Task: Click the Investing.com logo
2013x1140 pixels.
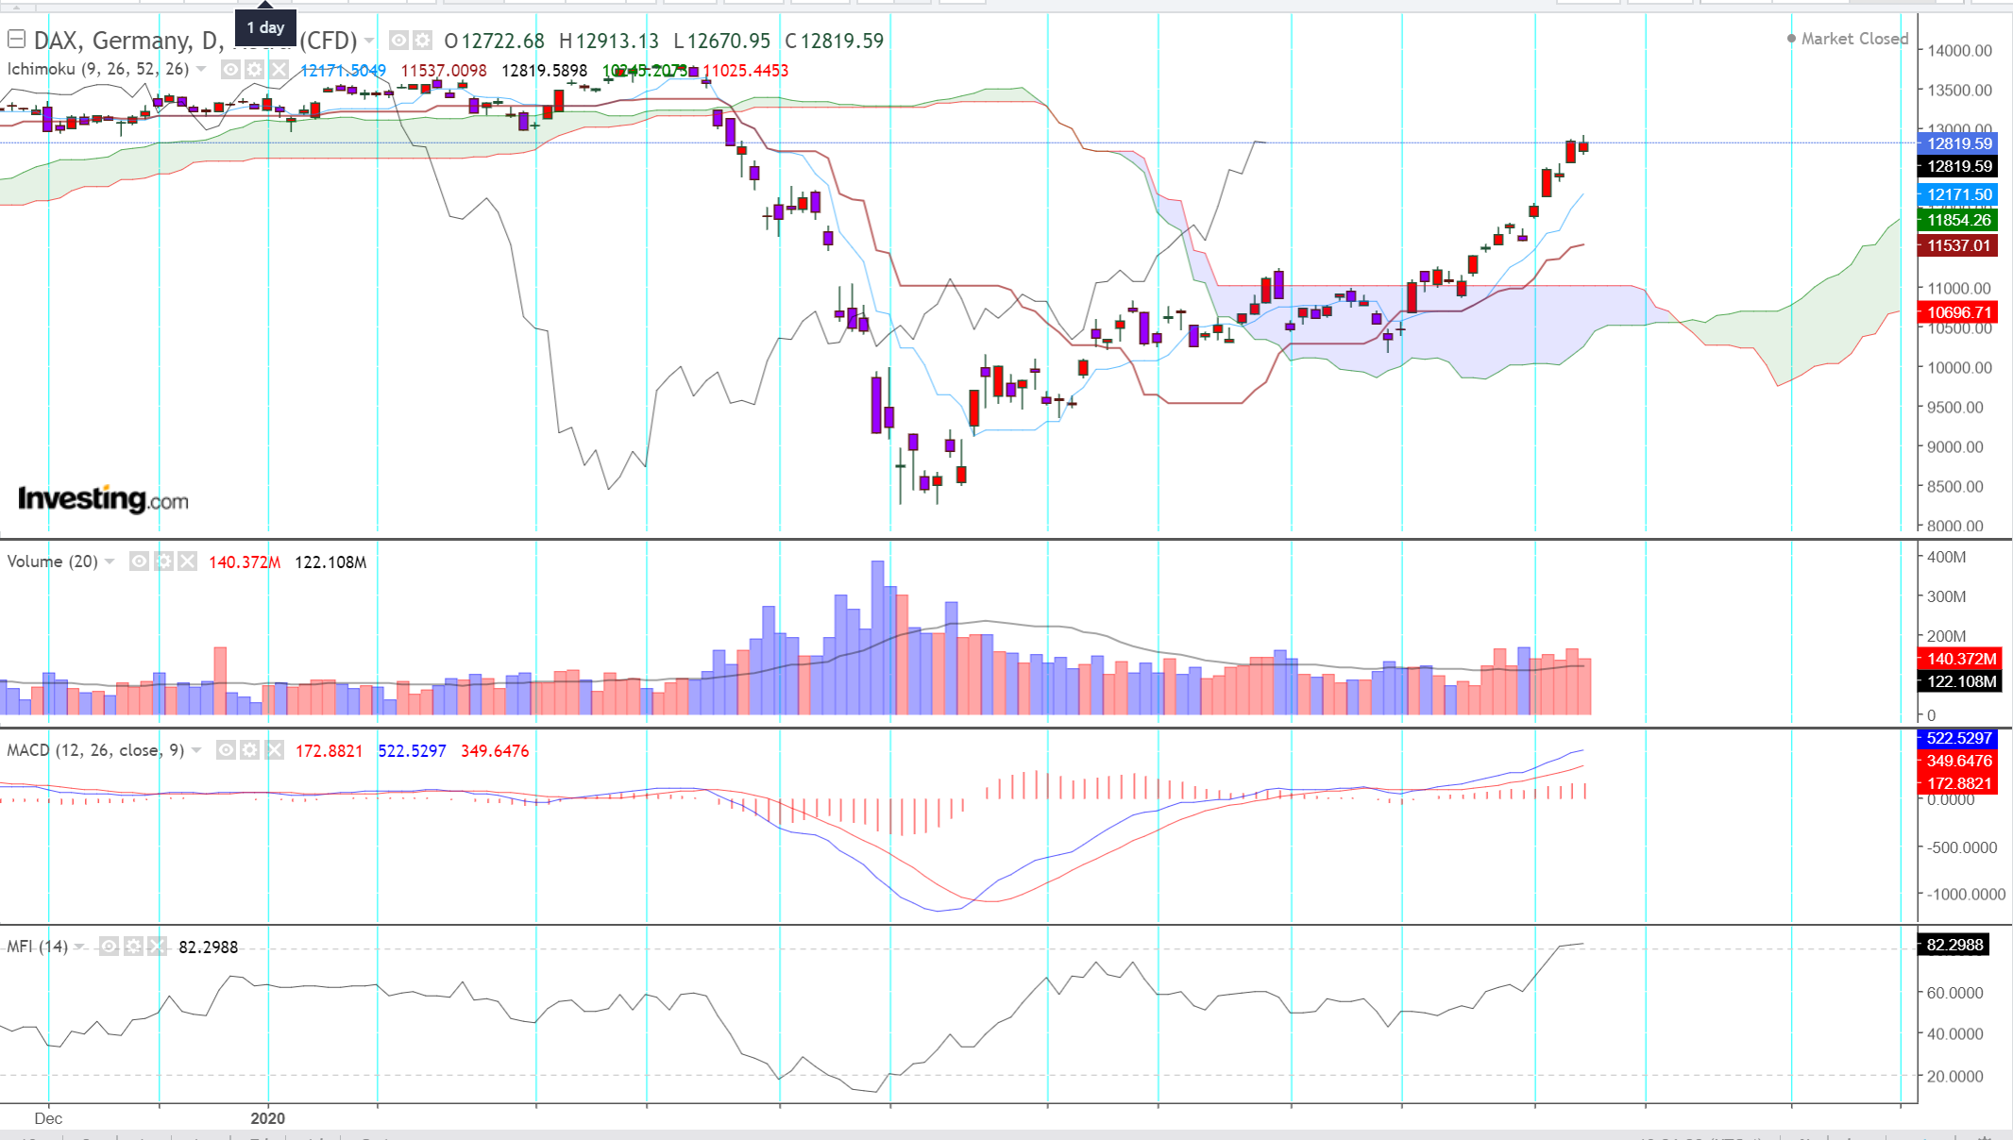Action: tap(103, 498)
